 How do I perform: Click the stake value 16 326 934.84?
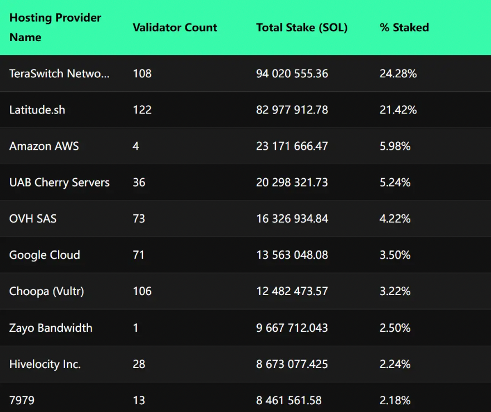[292, 218]
